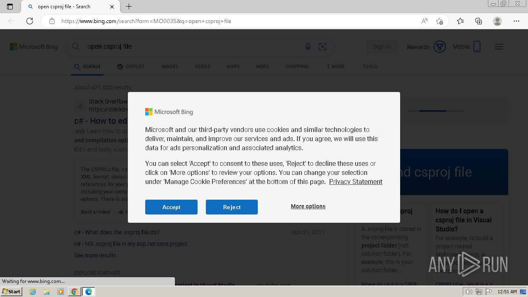Click 'About 471,000 results' text
528x297 pixels.
pyautogui.click(x=103, y=87)
